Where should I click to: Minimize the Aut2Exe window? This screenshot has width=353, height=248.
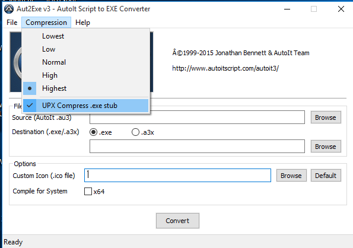coord(287,9)
